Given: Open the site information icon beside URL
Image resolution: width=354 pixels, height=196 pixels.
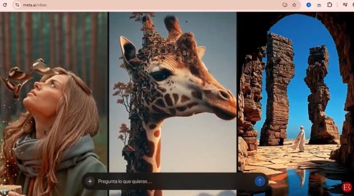Looking at the screenshot, I should click(17, 5).
